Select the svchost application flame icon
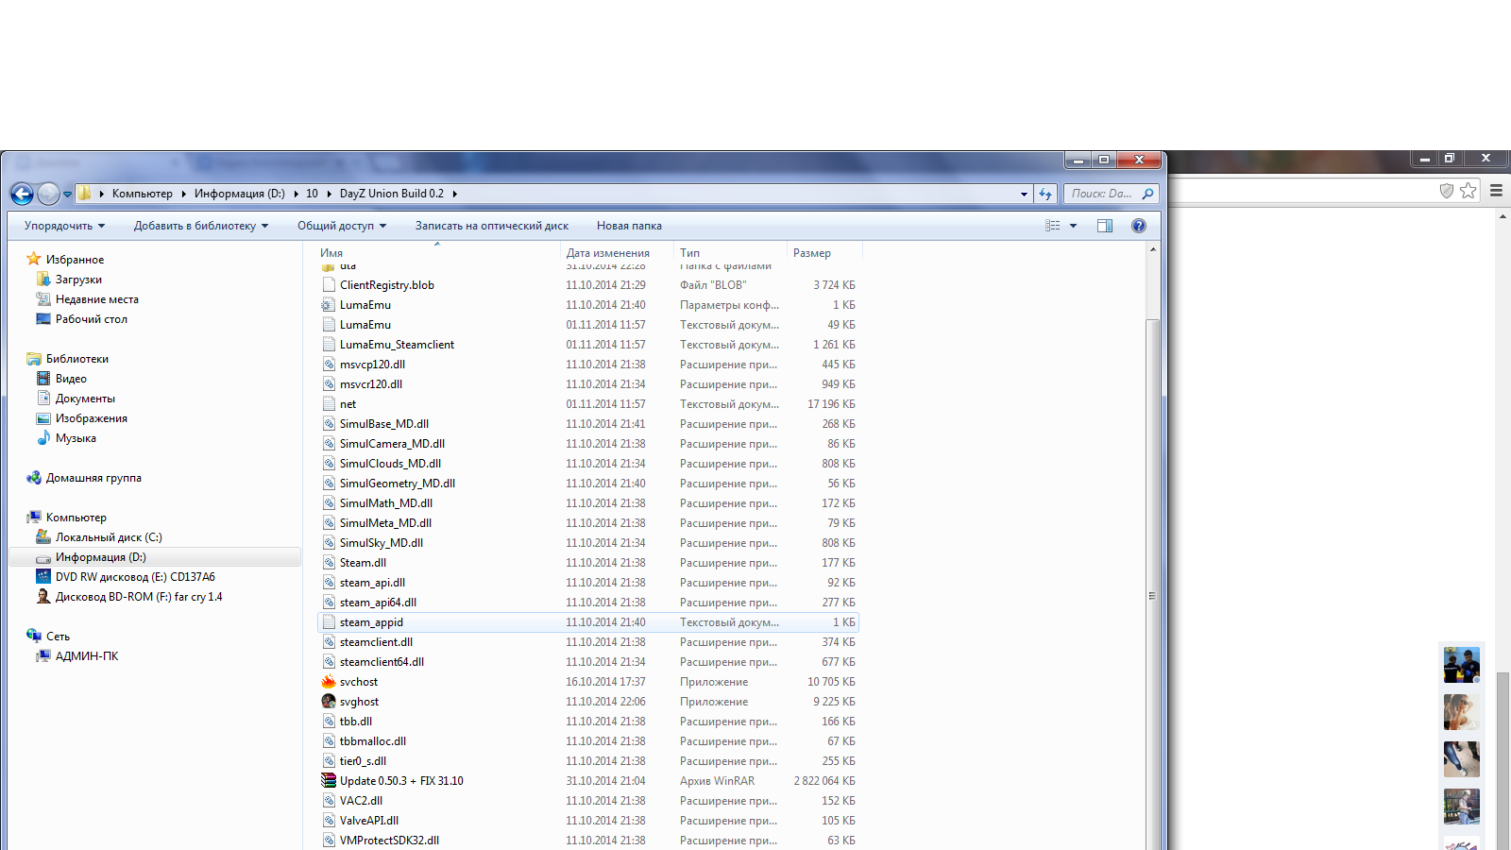The height and width of the screenshot is (850, 1511). 329,682
